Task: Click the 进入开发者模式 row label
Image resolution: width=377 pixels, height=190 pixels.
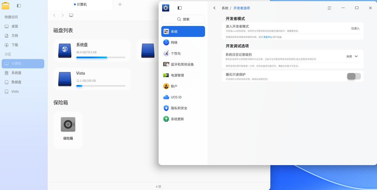Action: pyautogui.click(x=237, y=27)
